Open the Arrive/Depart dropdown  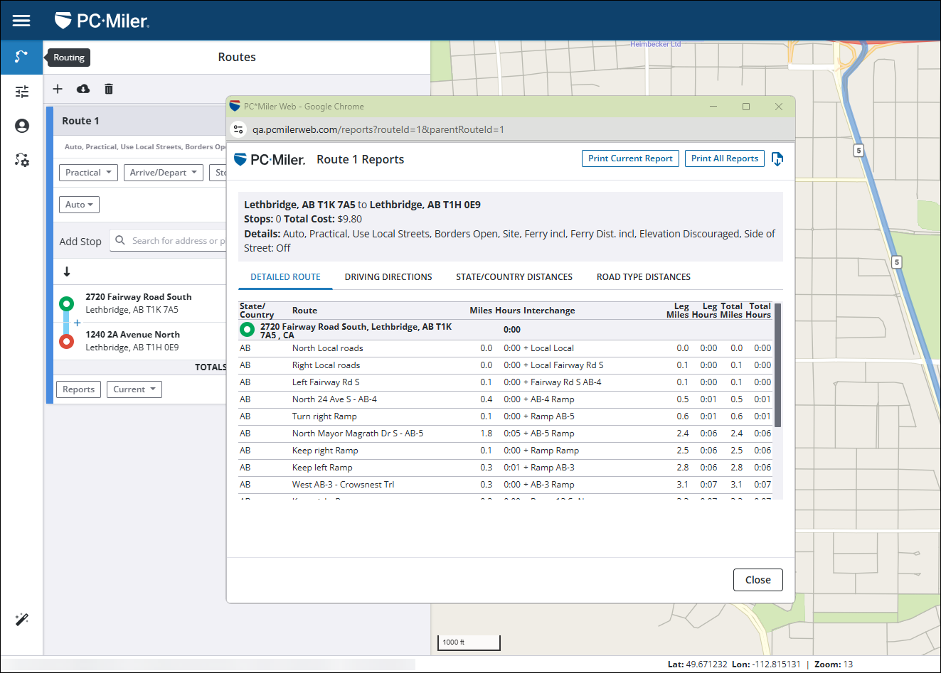point(163,173)
